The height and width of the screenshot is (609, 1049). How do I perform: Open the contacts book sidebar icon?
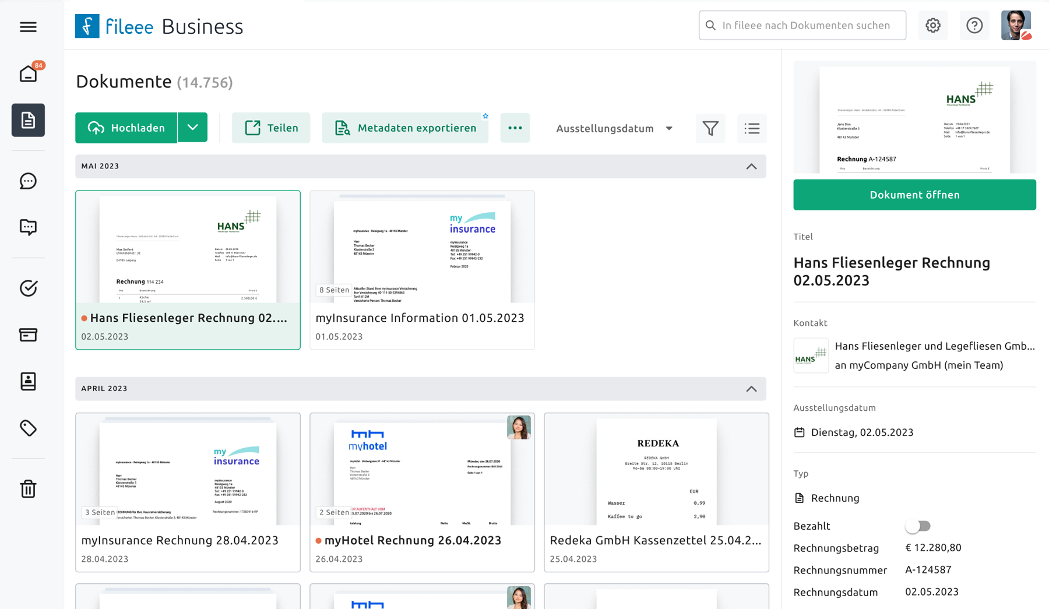click(28, 381)
